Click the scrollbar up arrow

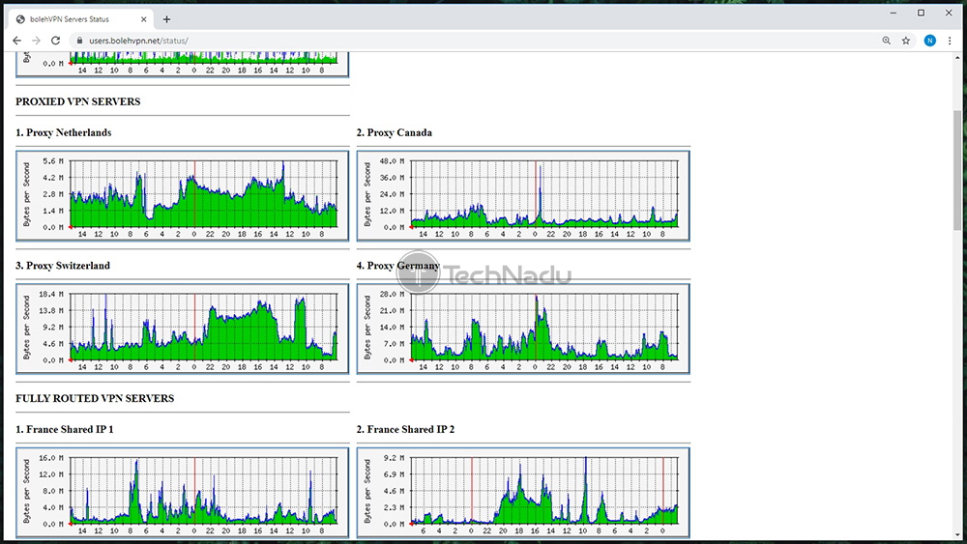(956, 57)
